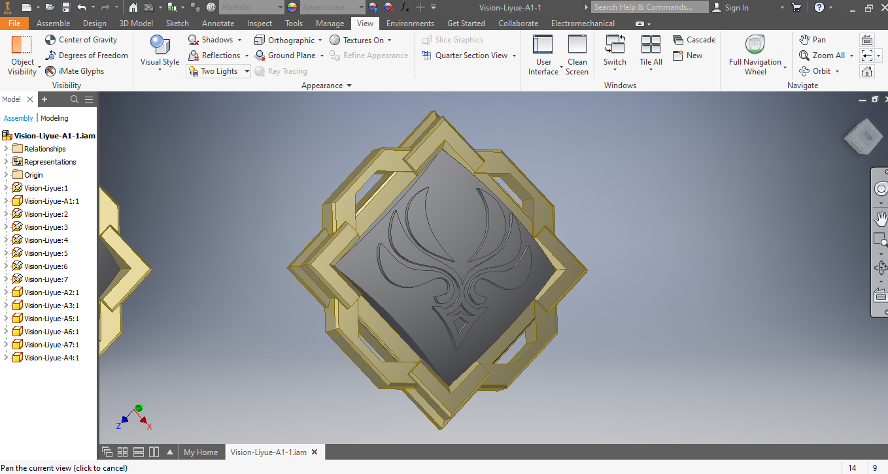Toggle iMate Glyphs visibility

pos(75,71)
